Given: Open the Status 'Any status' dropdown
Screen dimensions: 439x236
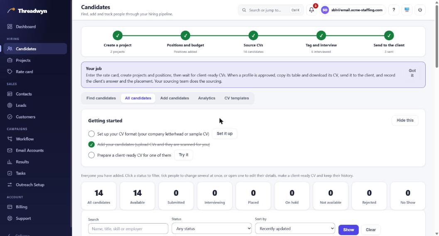Looking at the screenshot, I should 212,229.
